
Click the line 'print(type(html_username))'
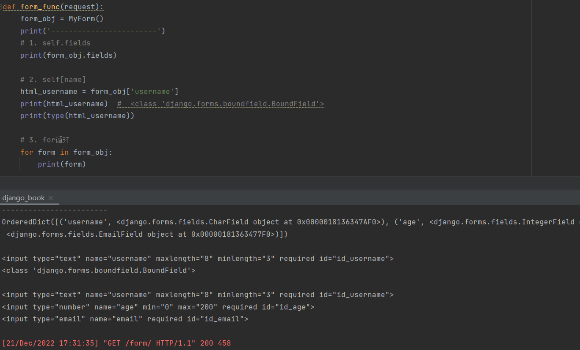pyautogui.click(x=77, y=115)
